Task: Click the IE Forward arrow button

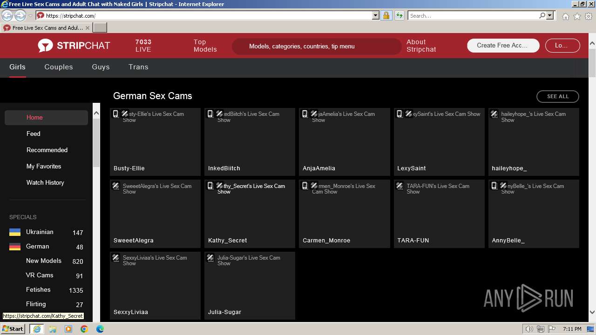Action: (x=20, y=15)
